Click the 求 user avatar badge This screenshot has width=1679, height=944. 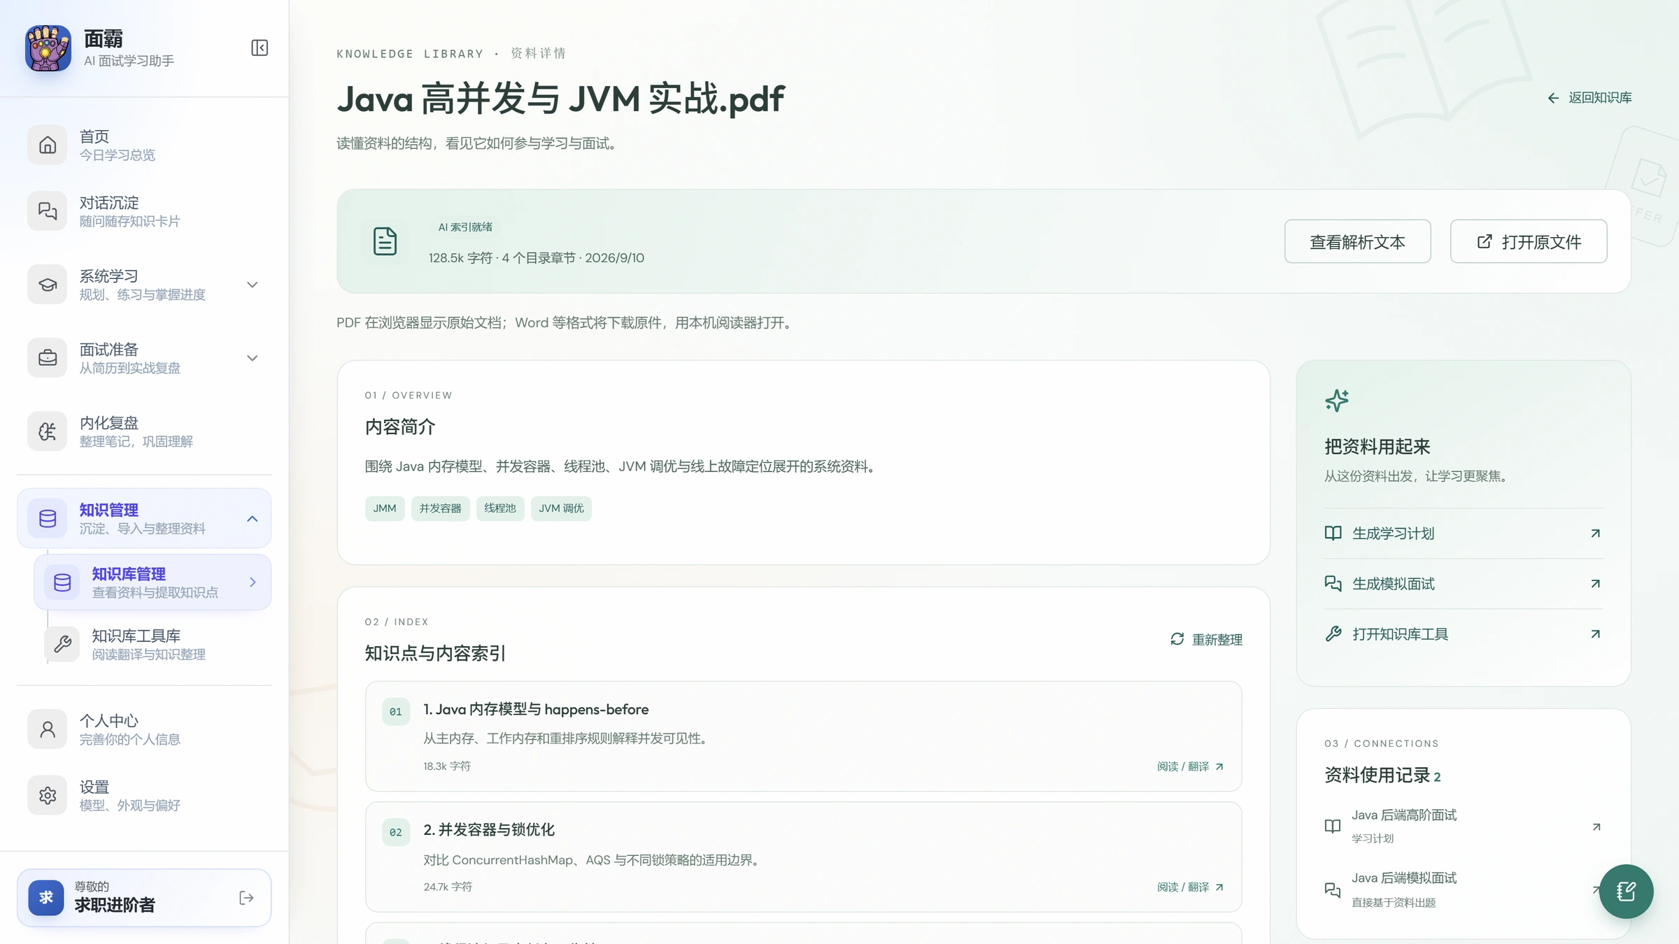(x=46, y=898)
